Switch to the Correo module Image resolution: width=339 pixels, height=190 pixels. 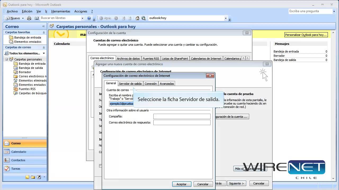25,143
